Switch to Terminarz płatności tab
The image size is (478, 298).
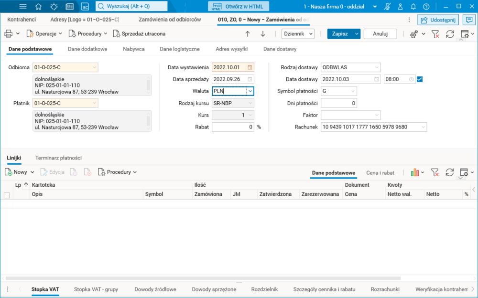(x=58, y=158)
